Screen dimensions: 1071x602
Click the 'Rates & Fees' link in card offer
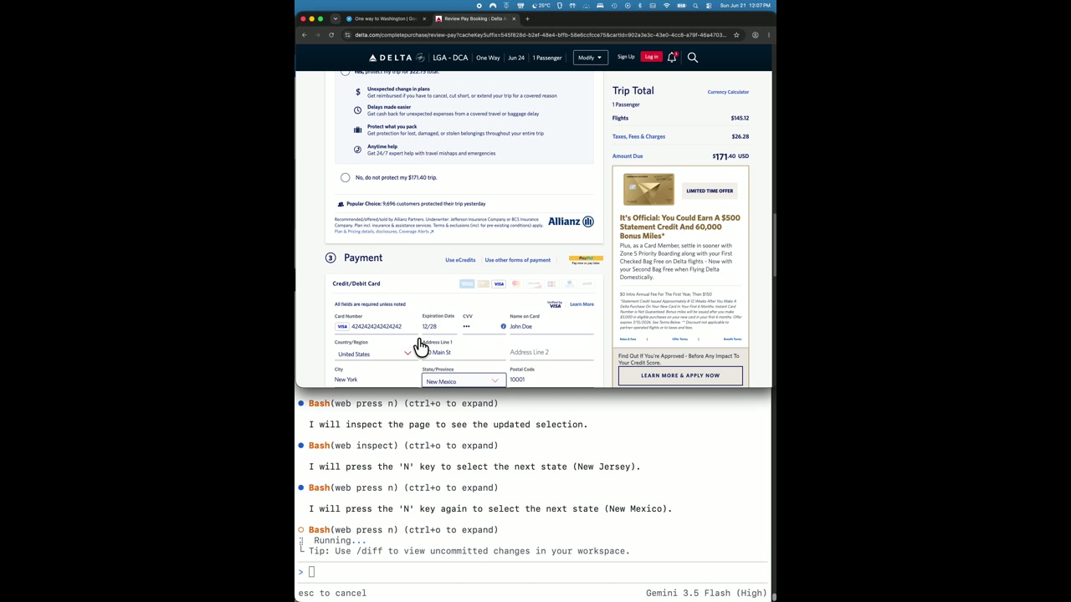point(628,339)
